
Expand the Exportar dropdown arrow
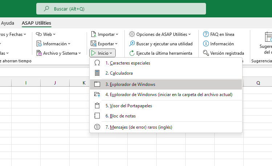click(116, 43)
